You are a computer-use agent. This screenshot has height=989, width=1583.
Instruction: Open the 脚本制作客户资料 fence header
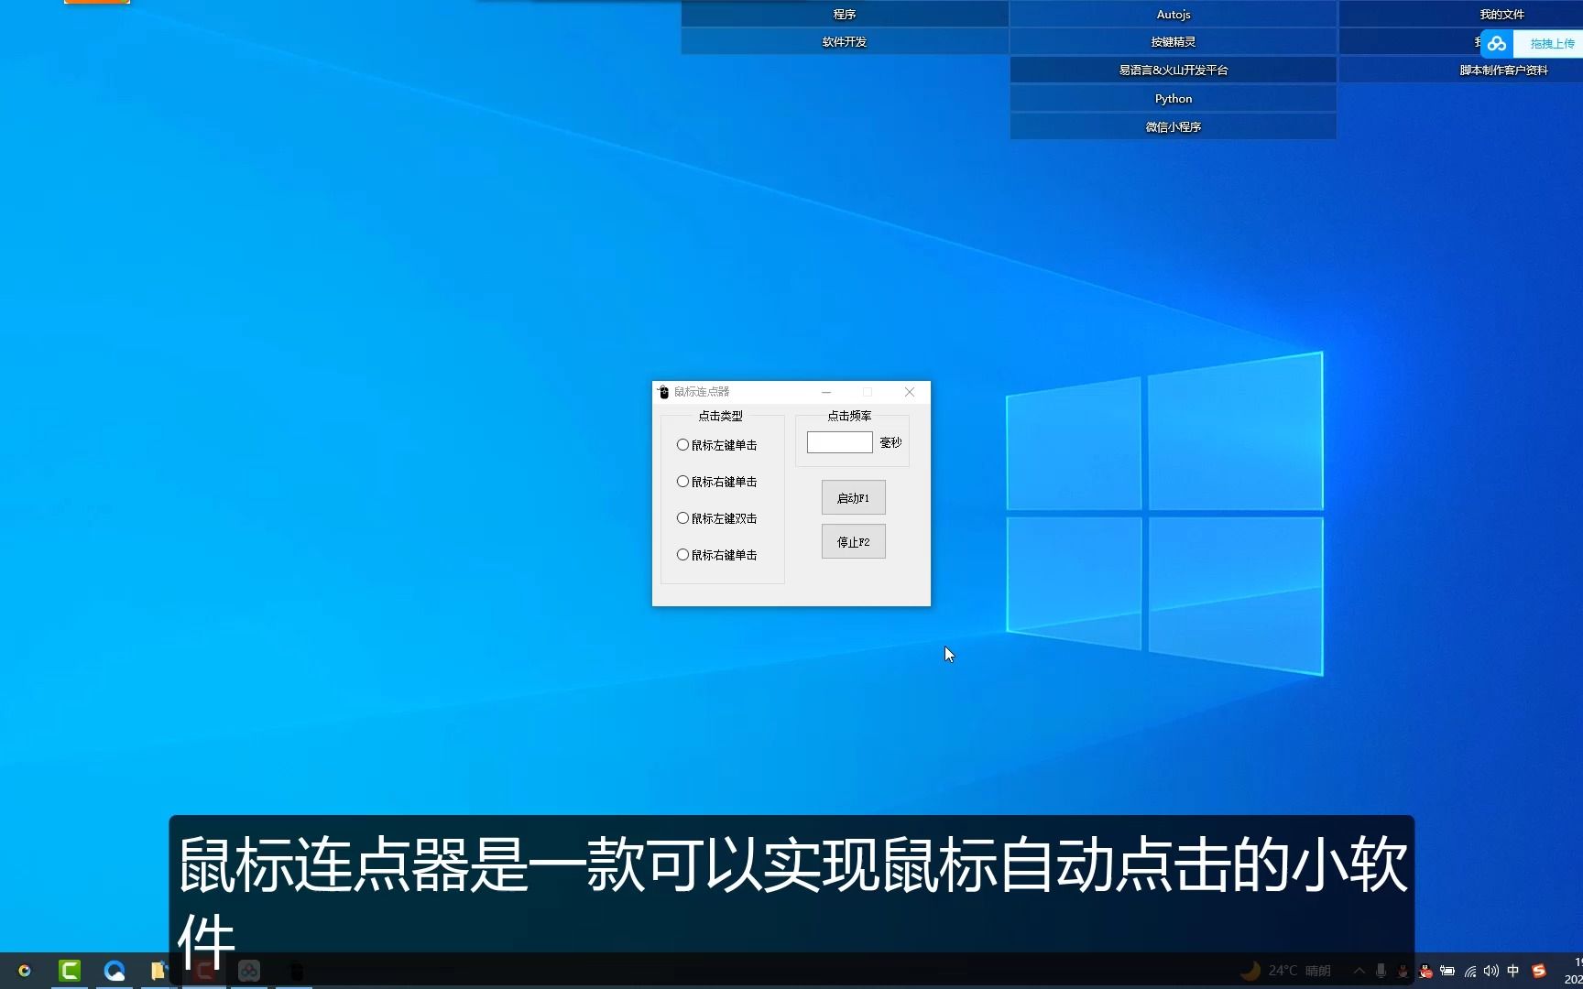point(1461,70)
